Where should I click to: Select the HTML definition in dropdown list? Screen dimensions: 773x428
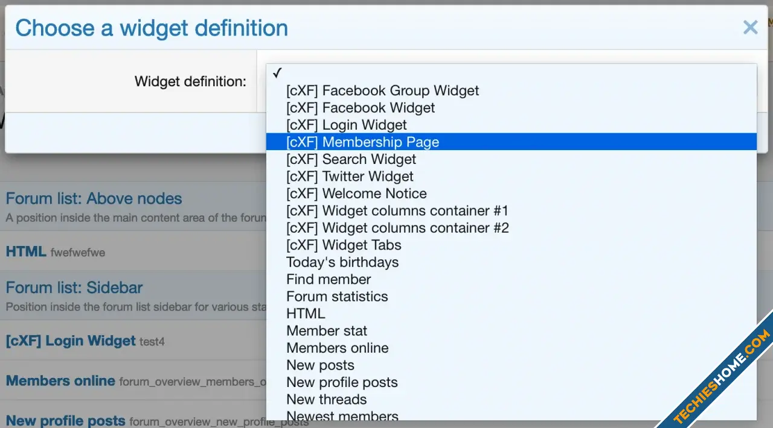coord(511,313)
